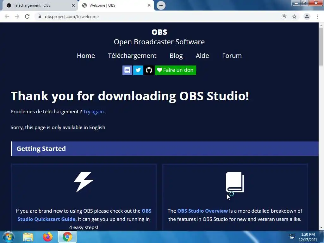
Task: Click the scrollbar down arrow
Action: (321, 228)
